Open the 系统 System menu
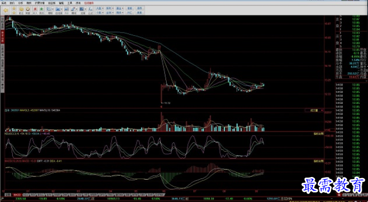 (x=4, y=3)
